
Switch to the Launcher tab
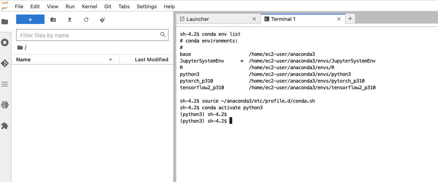pyautogui.click(x=218, y=19)
